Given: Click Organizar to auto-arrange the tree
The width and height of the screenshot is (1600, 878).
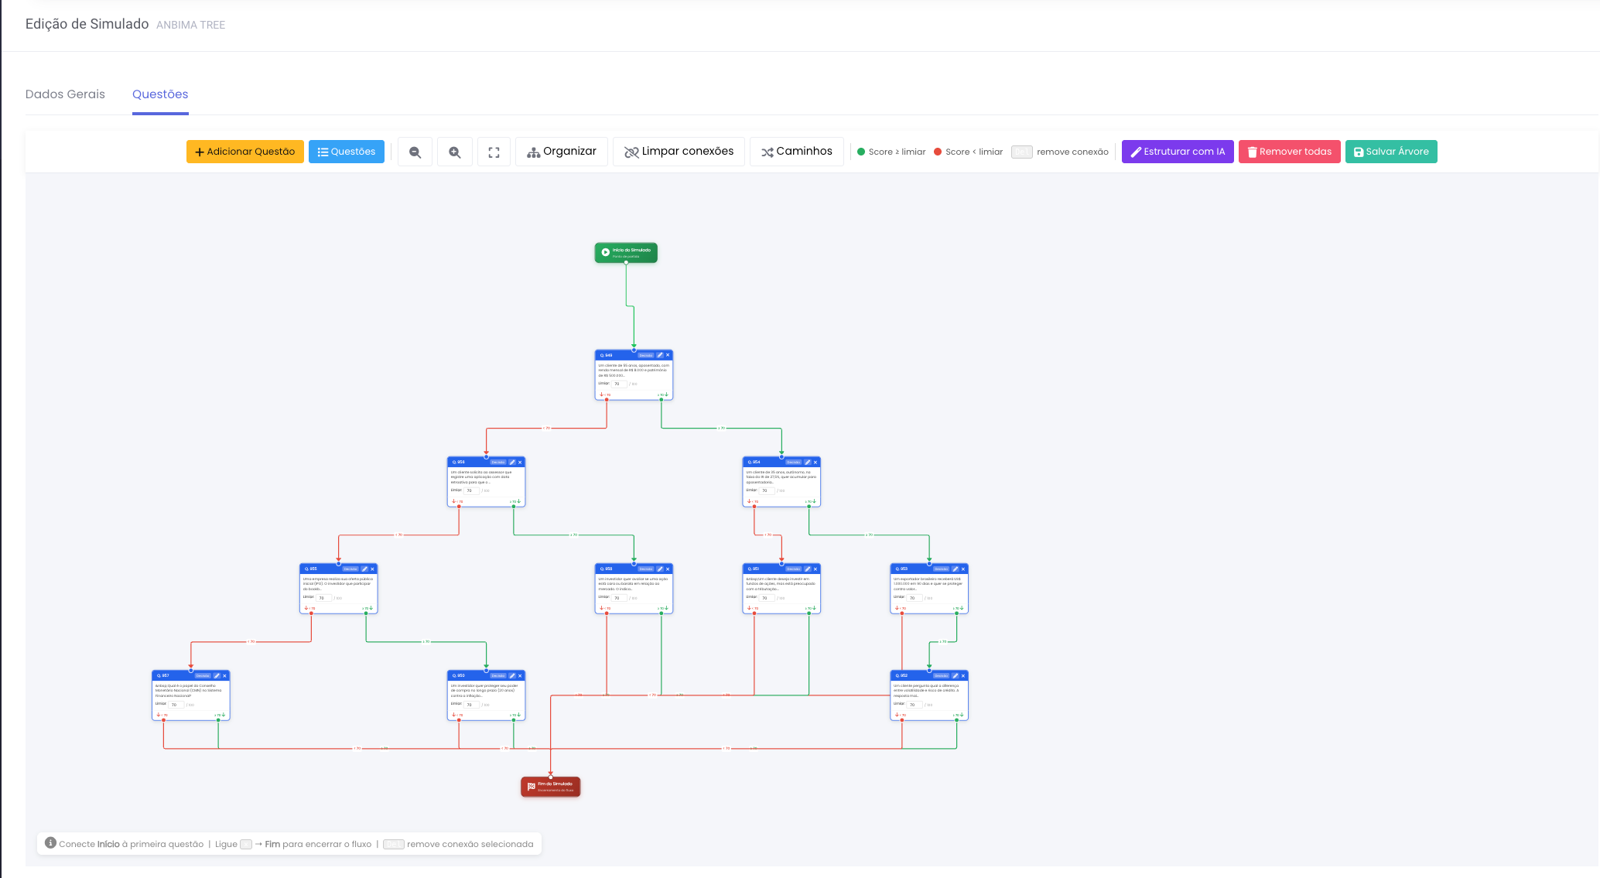Looking at the screenshot, I should [562, 152].
